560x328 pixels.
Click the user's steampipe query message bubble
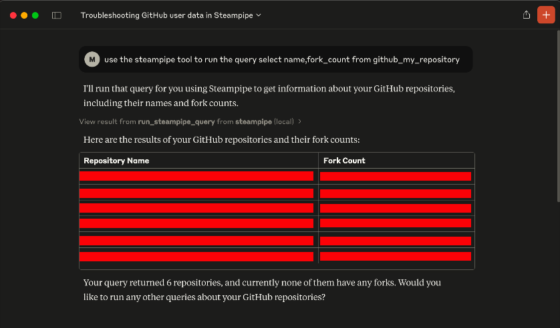point(281,59)
